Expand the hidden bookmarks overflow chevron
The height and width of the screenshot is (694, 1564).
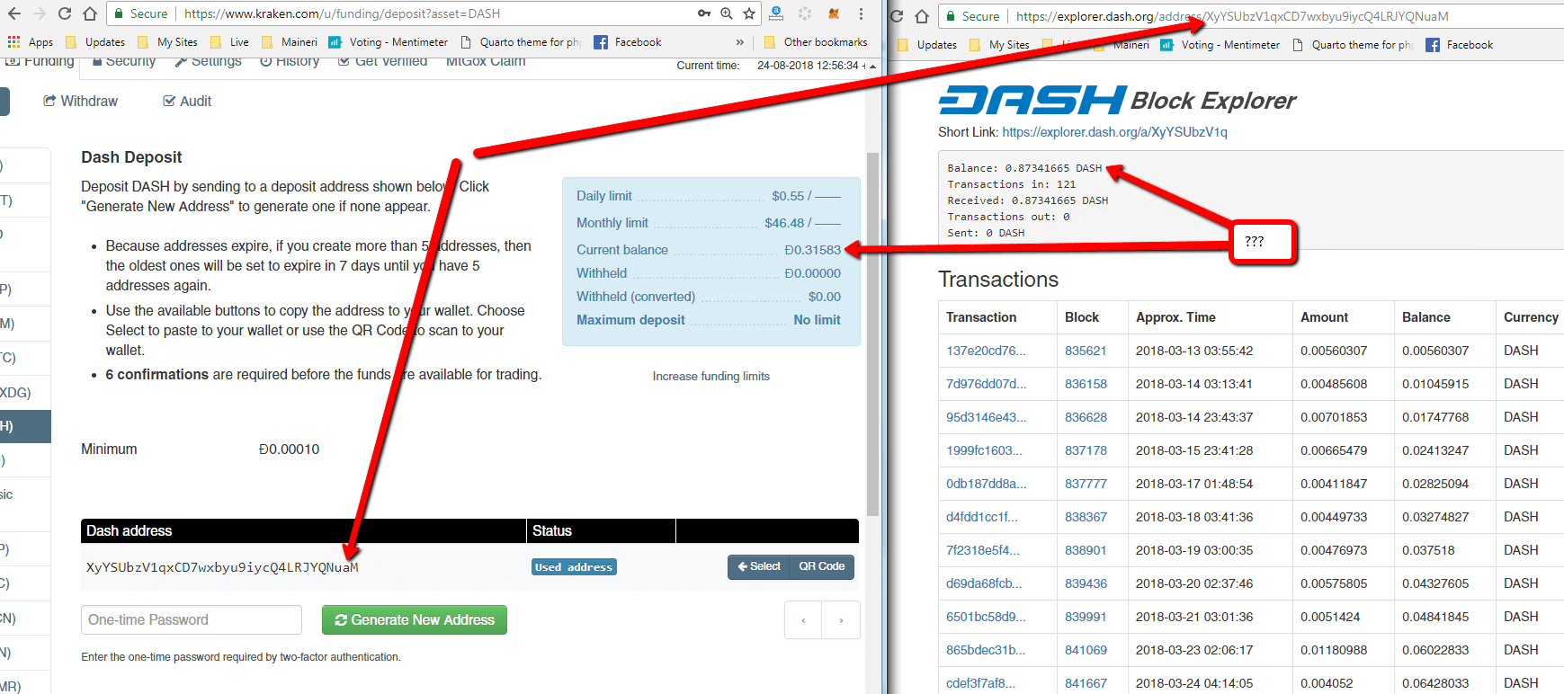click(x=740, y=42)
